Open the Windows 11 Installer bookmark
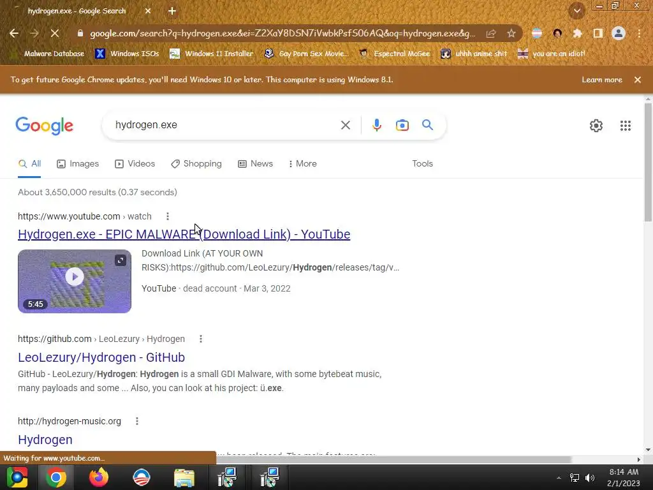This screenshot has height=490, width=653. (212, 54)
